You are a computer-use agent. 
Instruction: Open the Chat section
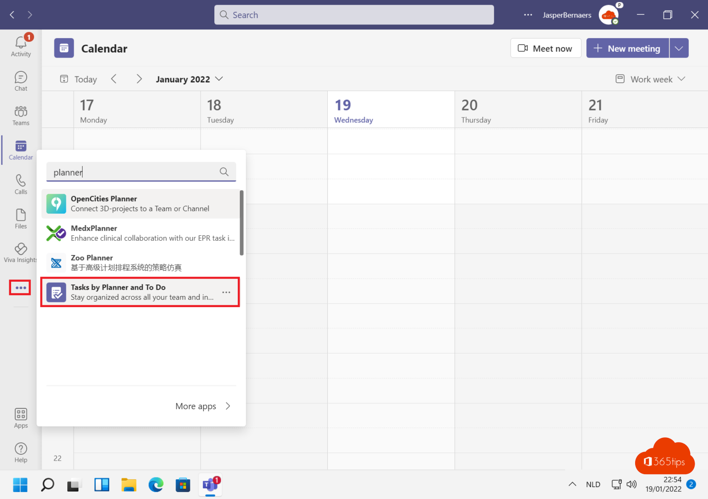21,80
